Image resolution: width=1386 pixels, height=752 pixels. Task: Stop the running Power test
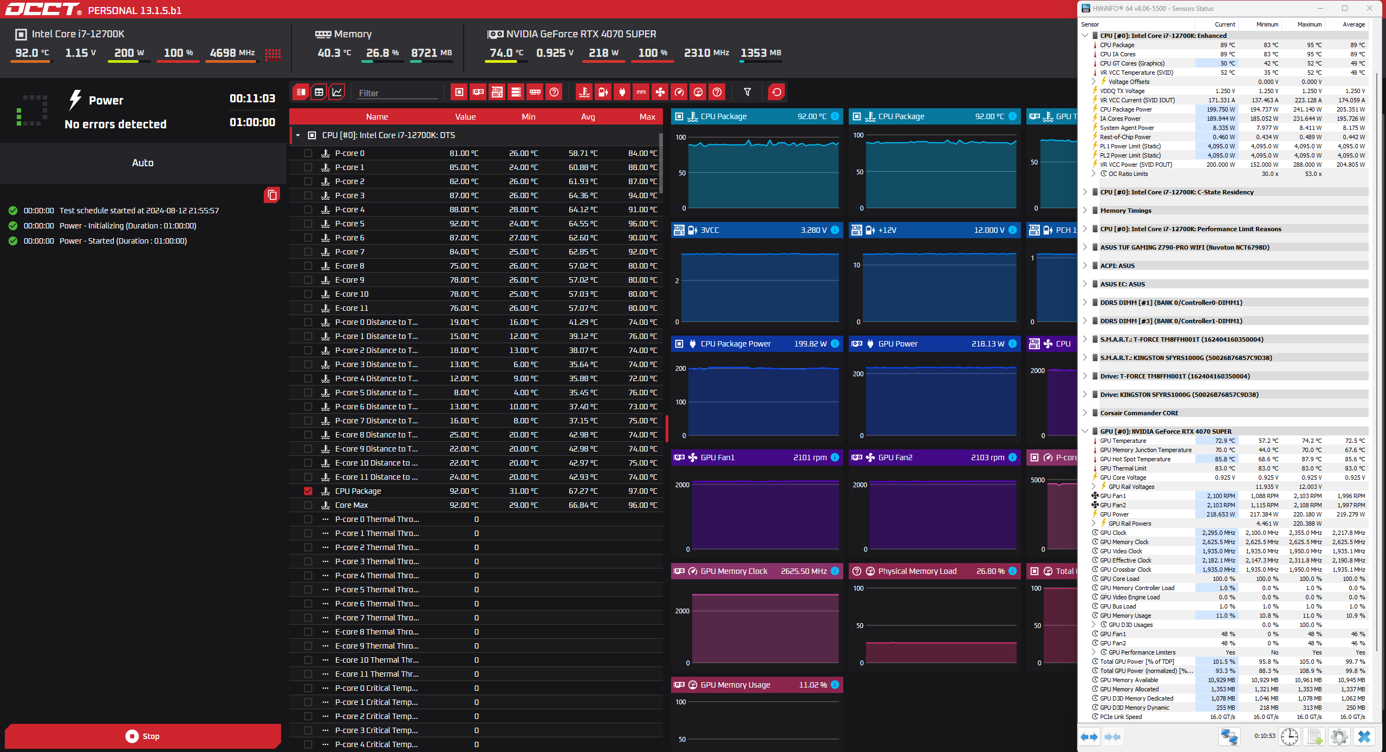click(143, 736)
